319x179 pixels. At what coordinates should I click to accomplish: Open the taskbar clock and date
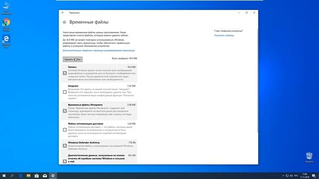(x=305, y=176)
